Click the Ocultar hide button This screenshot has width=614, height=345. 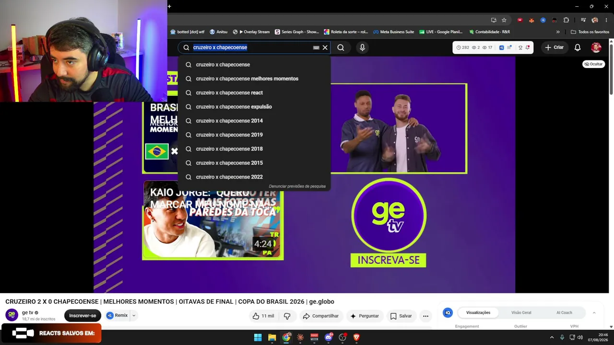click(x=593, y=64)
